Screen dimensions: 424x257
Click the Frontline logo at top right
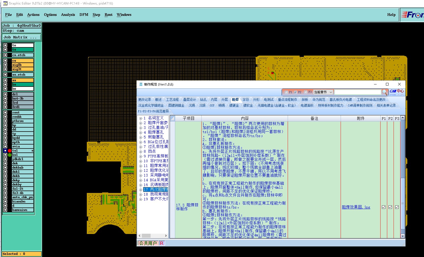click(x=413, y=15)
